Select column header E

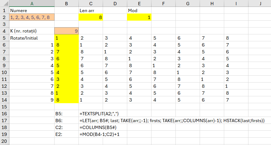click(x=139, y=3)
